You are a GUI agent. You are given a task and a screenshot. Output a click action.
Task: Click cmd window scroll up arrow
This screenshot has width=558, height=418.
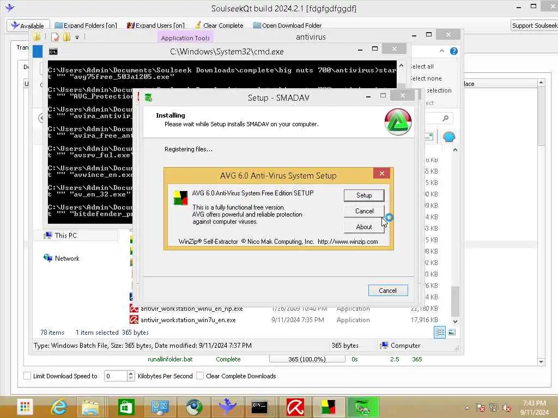point(402,66)
